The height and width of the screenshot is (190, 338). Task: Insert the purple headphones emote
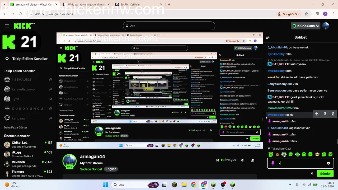[284, 154]
